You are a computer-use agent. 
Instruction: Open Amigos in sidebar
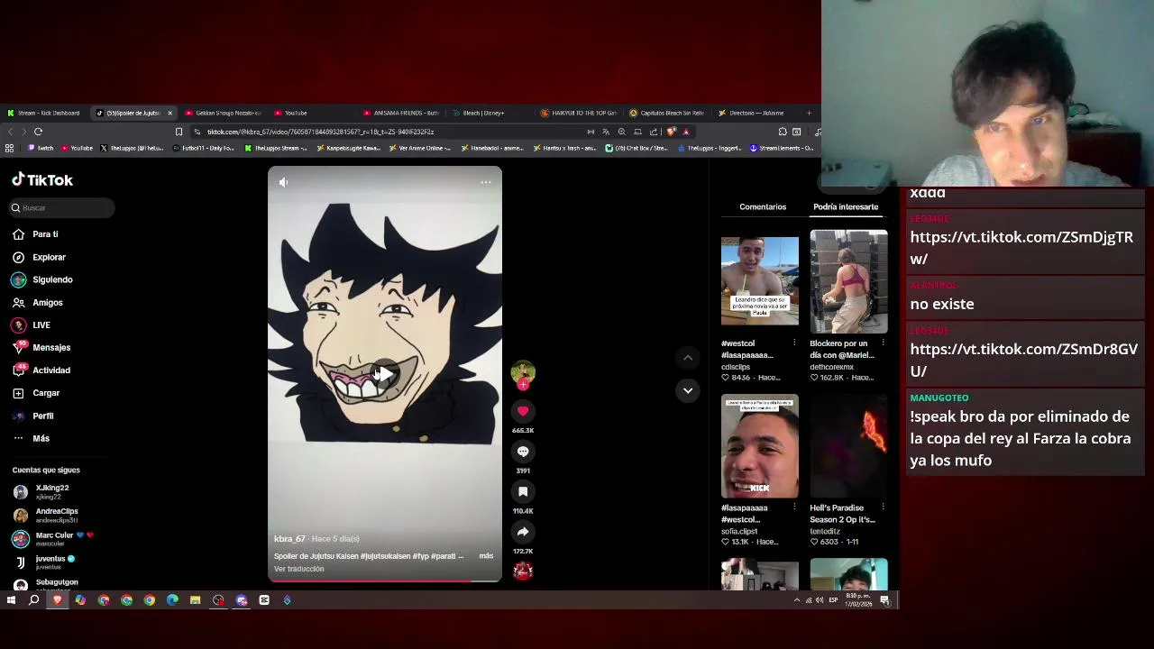[38, 303]
